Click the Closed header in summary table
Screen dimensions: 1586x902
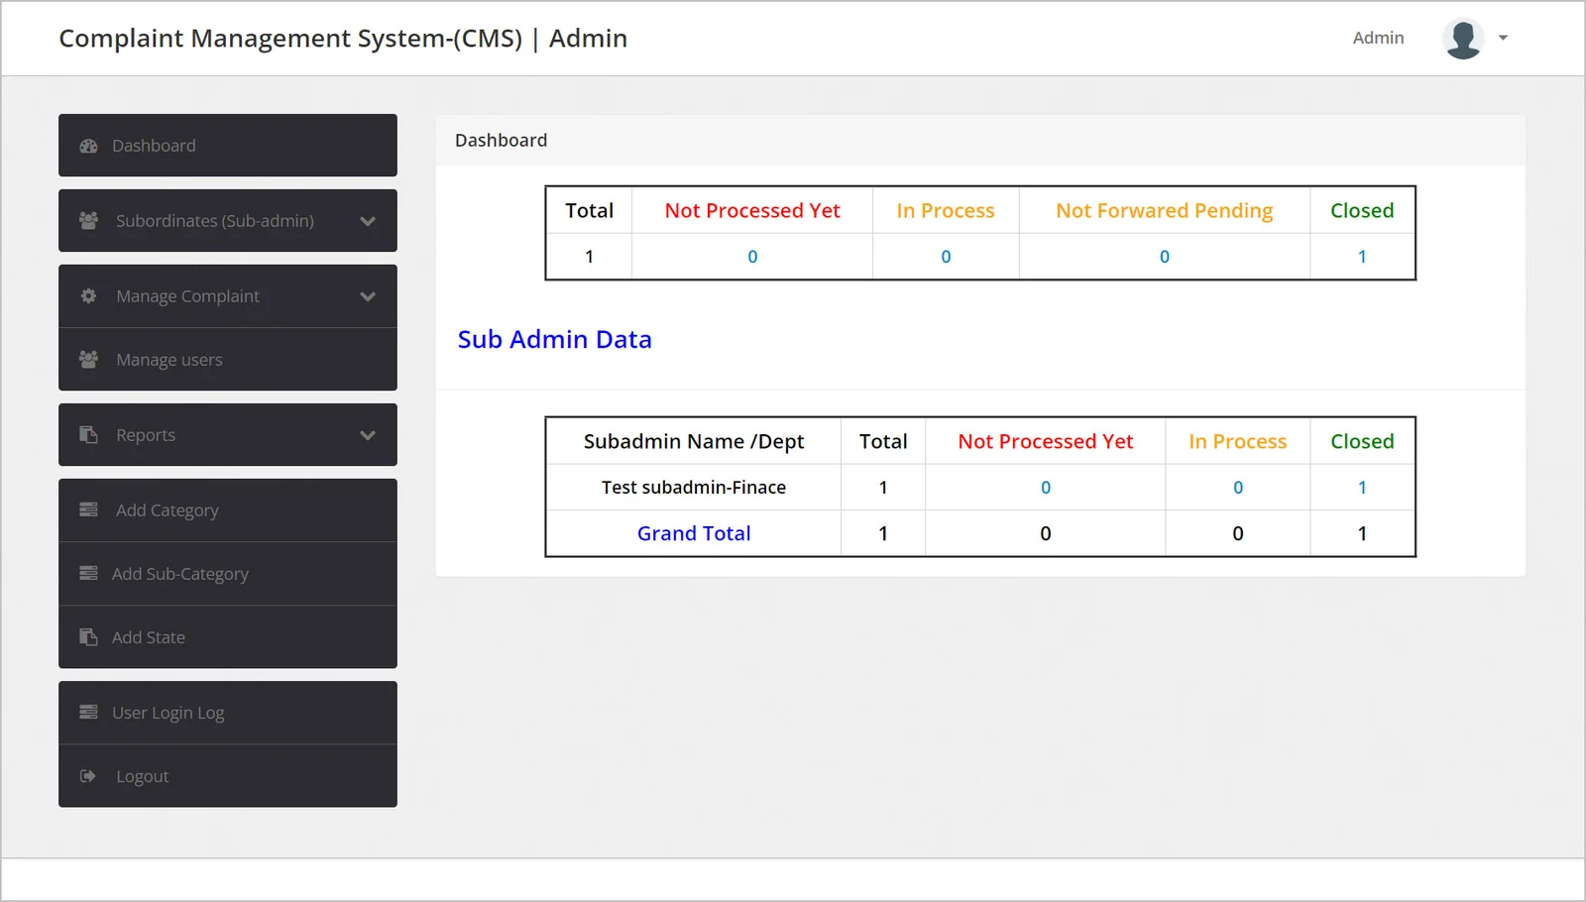click(1362, 210)
